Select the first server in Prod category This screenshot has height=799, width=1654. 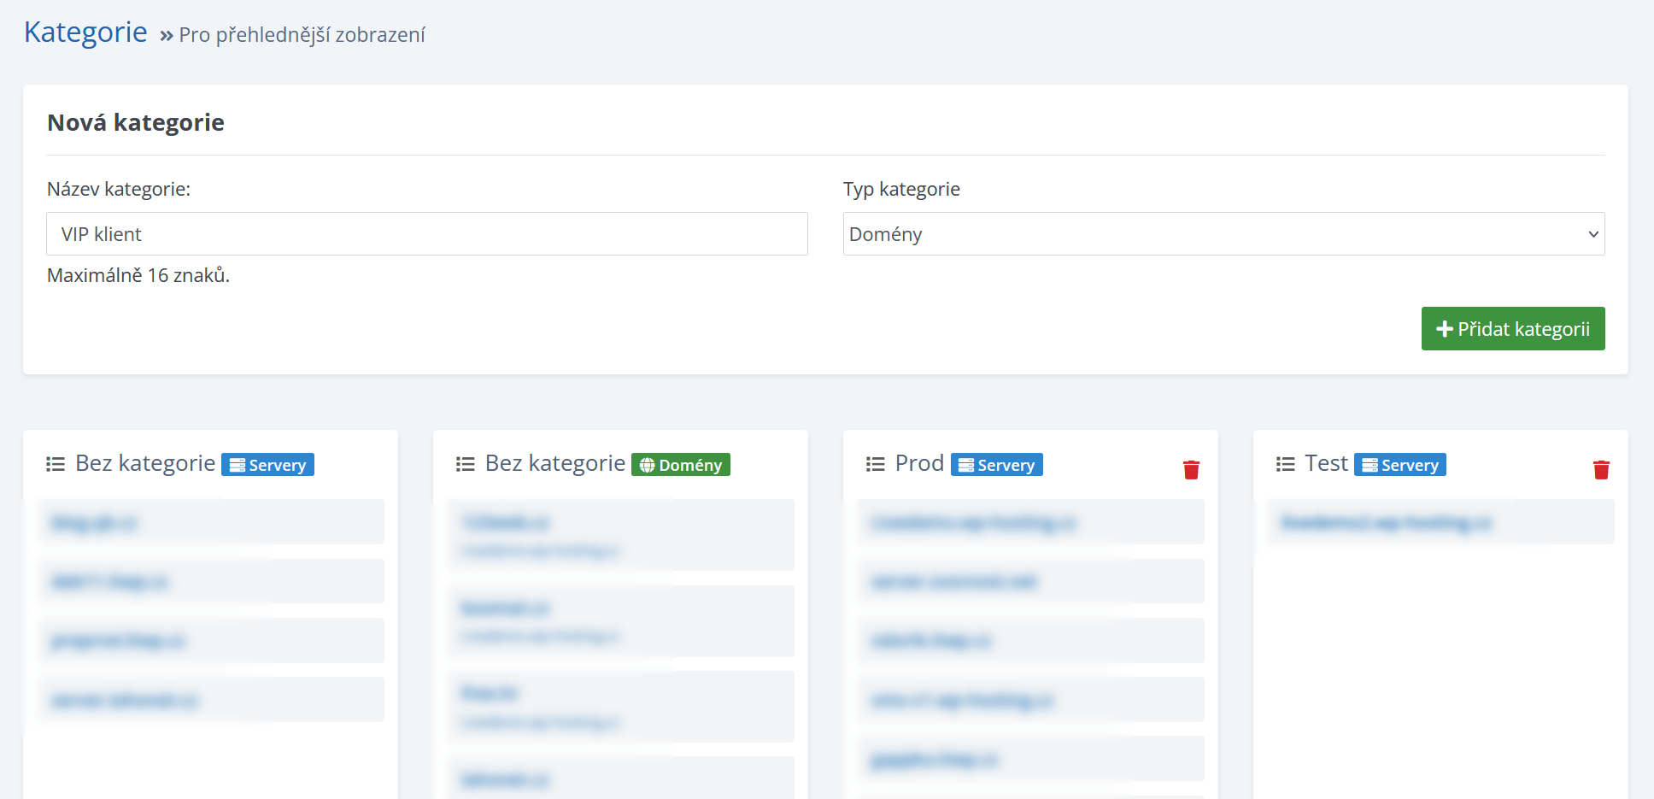coord(1030,522)
